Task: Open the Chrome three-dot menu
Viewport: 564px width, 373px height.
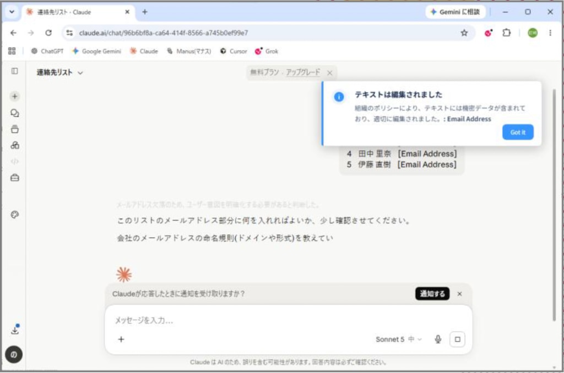Action: pos(550,32)
